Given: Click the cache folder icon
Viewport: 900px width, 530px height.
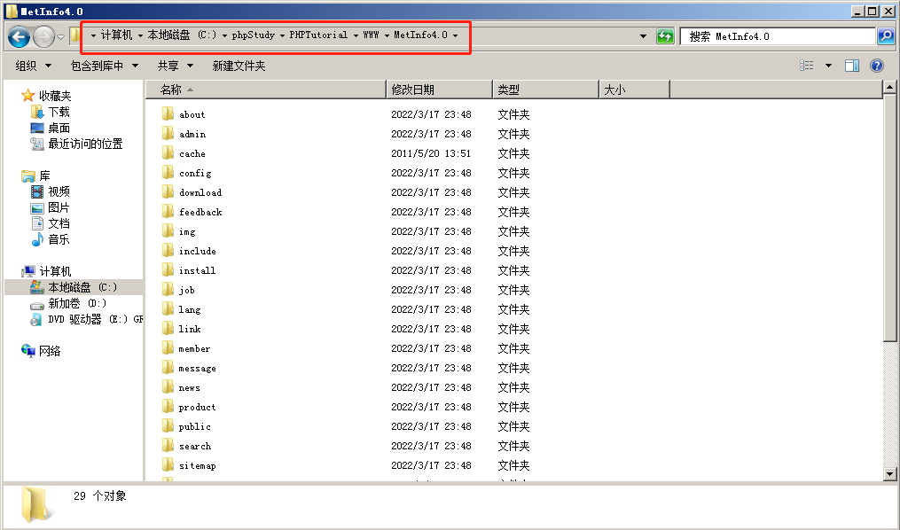Looking at the screenshot, I should coord(168,152).
